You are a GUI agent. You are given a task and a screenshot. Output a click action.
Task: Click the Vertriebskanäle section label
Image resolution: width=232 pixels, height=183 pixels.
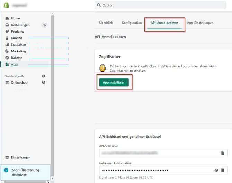15,76
